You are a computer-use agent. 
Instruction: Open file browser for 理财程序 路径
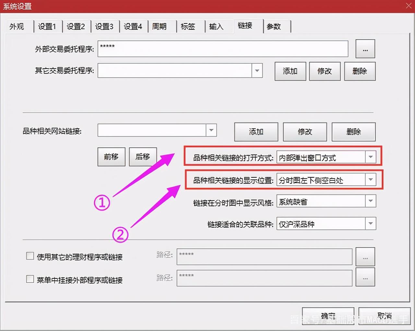365,257
